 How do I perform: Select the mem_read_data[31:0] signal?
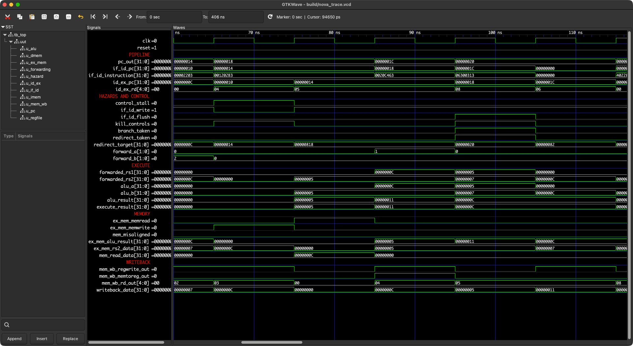[124, 255]
